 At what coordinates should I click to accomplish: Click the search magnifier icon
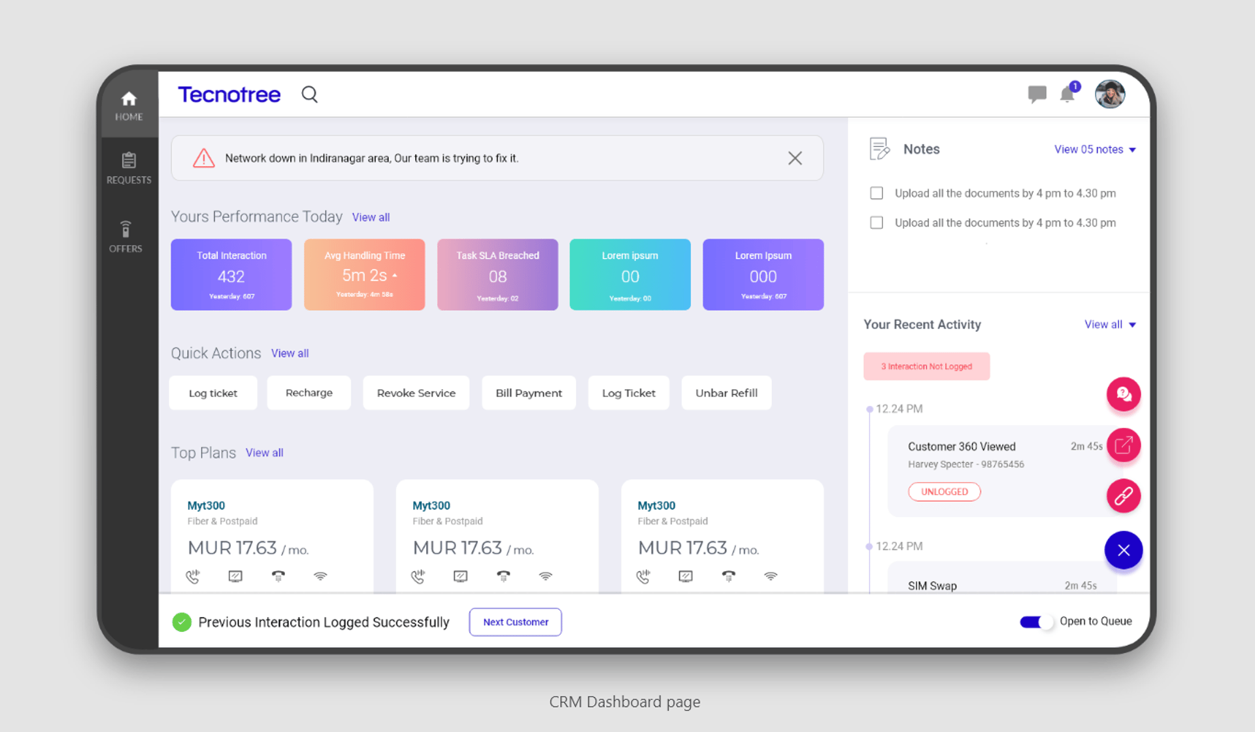(309, 95)
